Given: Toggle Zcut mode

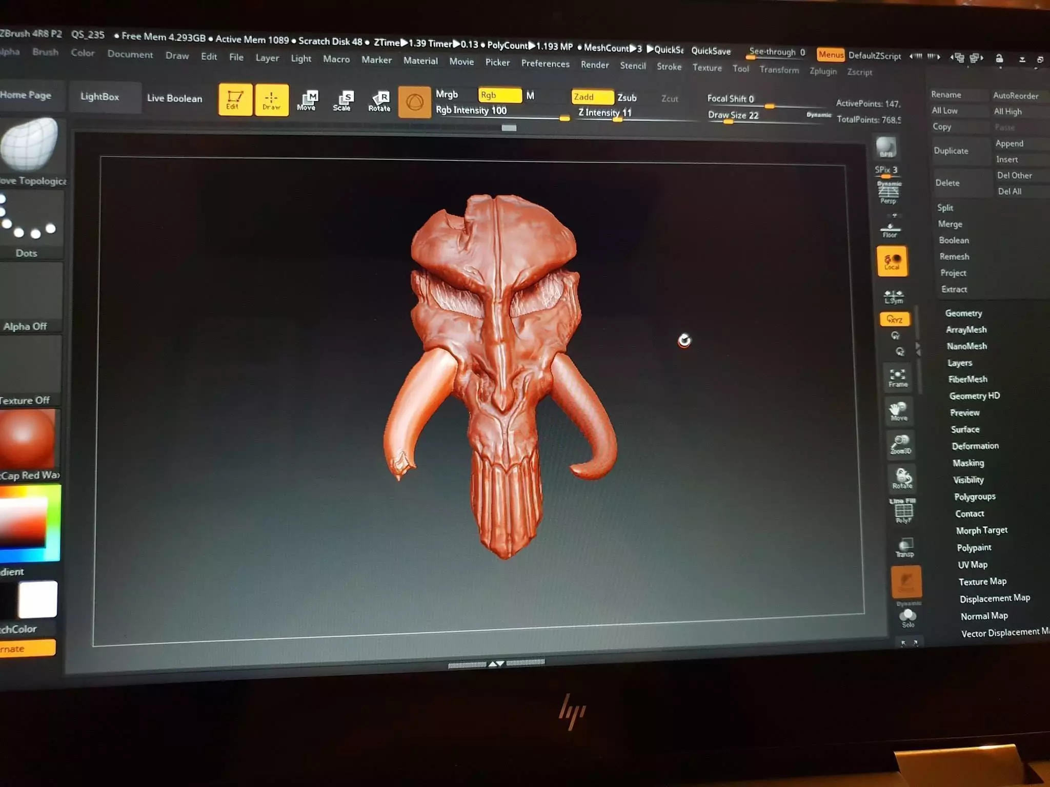Looking at the screenshot, I should pos(669,99).
